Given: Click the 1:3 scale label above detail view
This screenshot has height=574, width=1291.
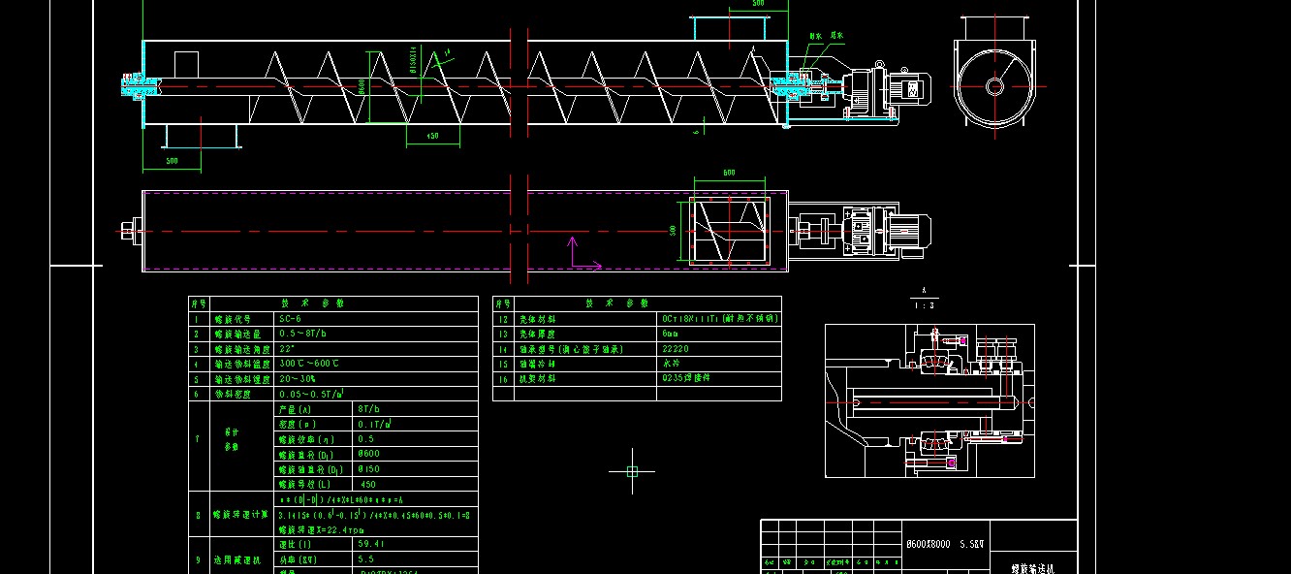Looking at the screenshot, I should click(924, 305).
